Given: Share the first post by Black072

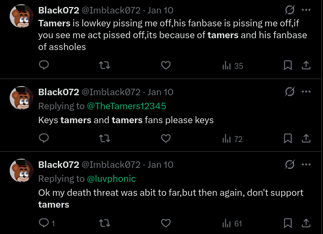Looking at the screenshot, I should point(306,65).
